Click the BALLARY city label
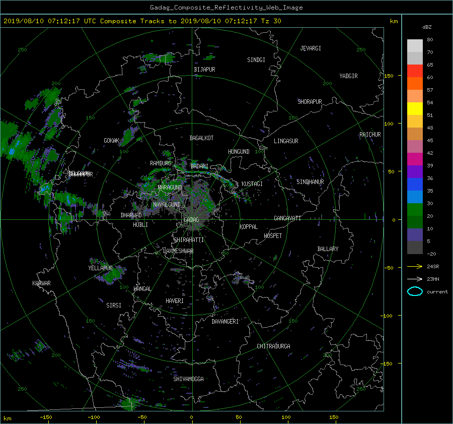The height and width of the screenshot is (424, 453). point(328,249)
